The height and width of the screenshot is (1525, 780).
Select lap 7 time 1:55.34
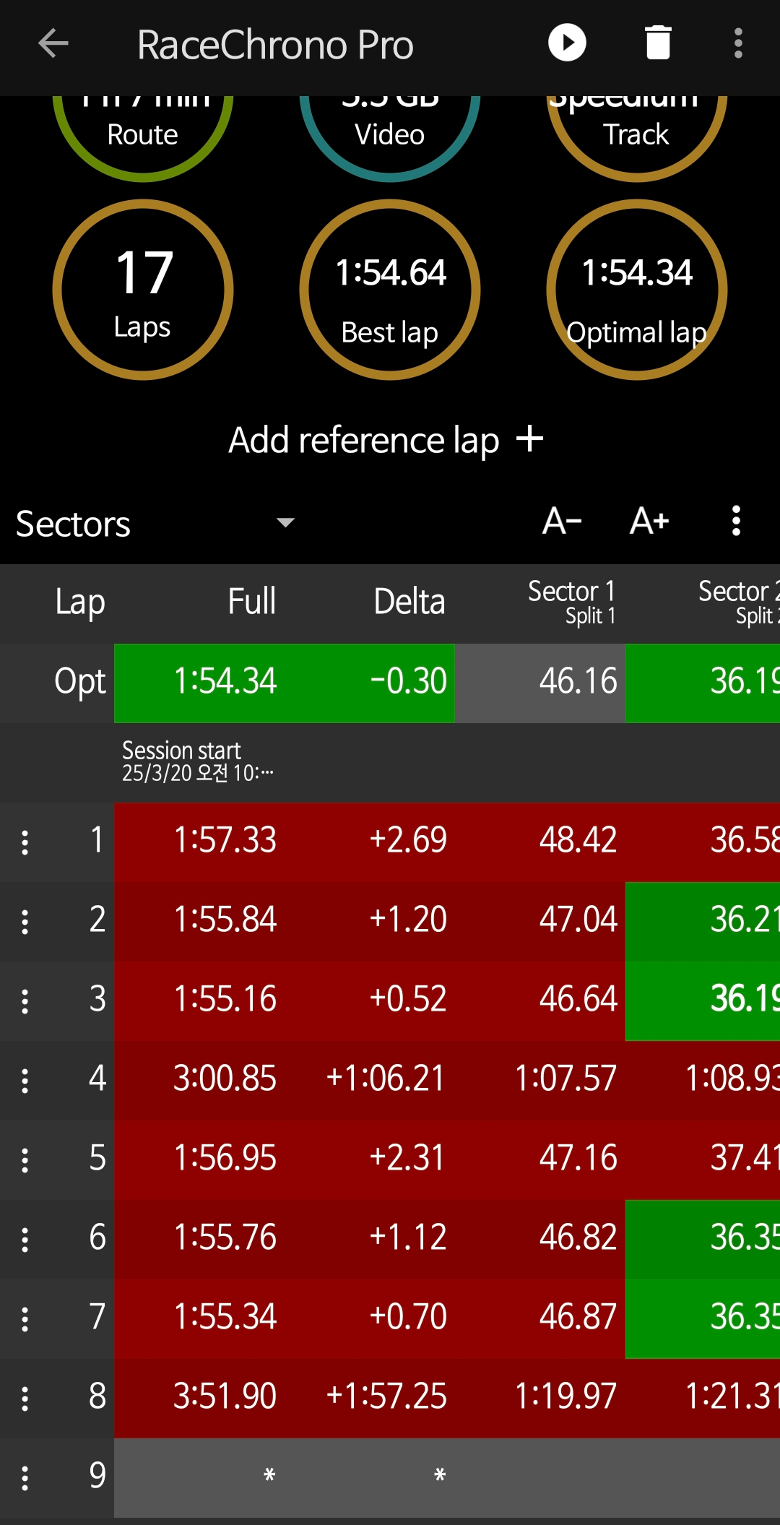click(x=199, y=1319)
